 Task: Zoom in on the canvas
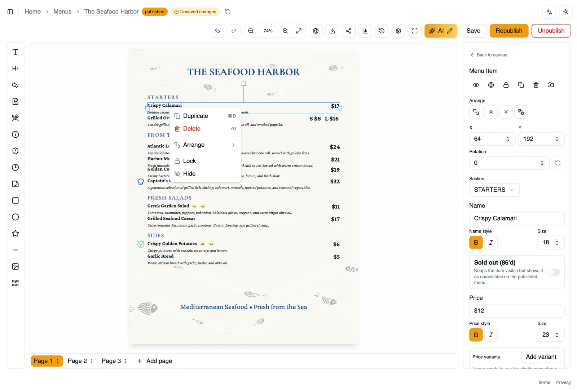click(x=285, y=31)
